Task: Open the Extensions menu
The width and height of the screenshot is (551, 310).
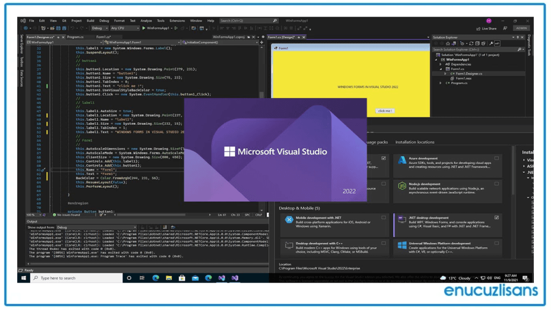Action: (x=178, y=20)
